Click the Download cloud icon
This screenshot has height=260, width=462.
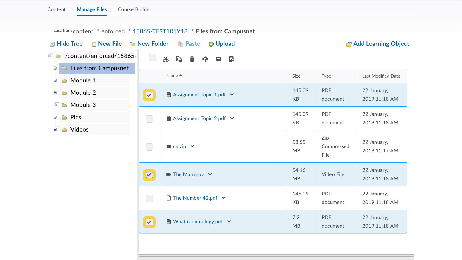pyautogui.click(x=205, y=59)
